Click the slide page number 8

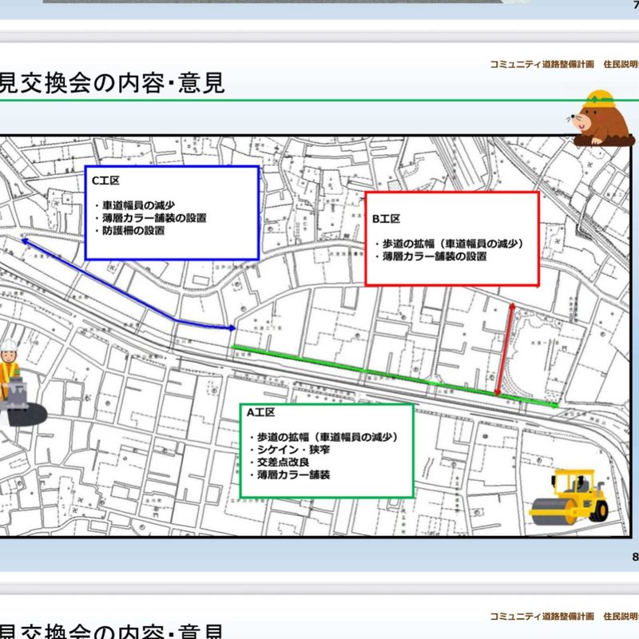pos(634,556)
